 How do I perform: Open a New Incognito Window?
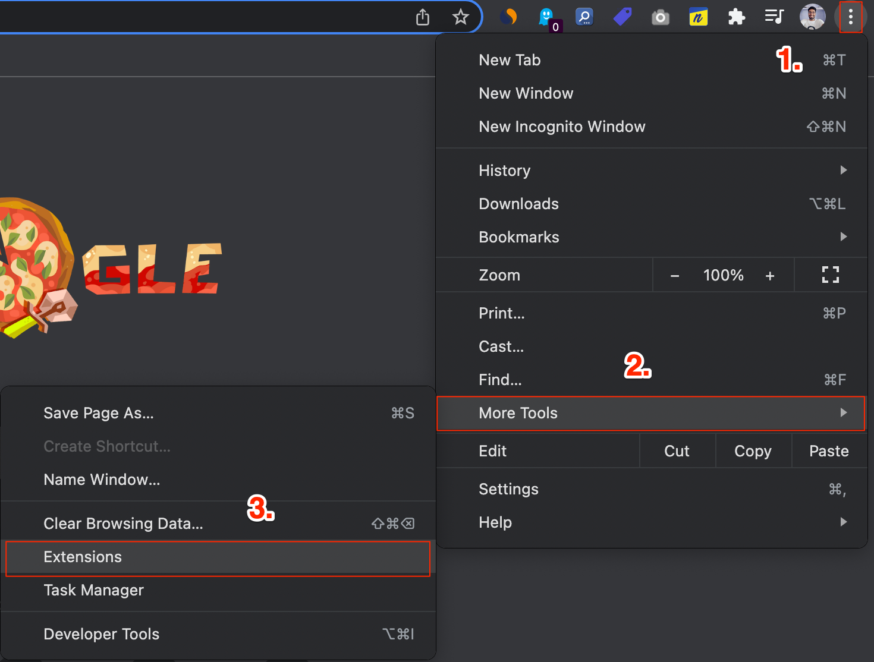point(562,126)
